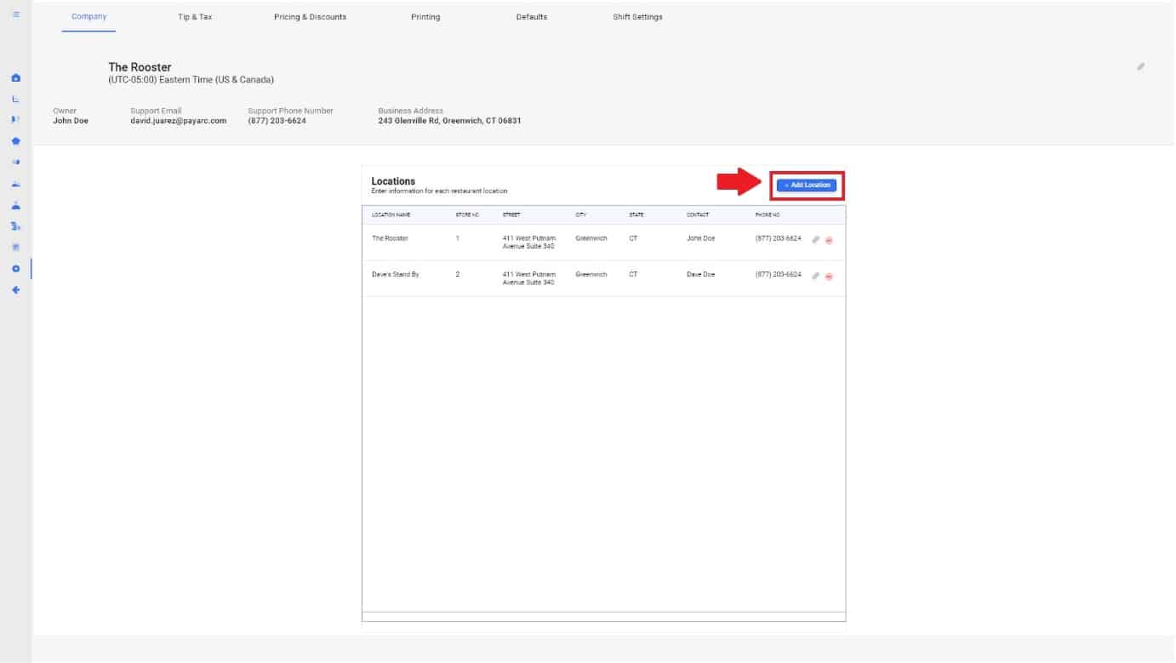Switch to the Company tab
1176x663 pixels.
pyautogui.click(x=88, y=16)
